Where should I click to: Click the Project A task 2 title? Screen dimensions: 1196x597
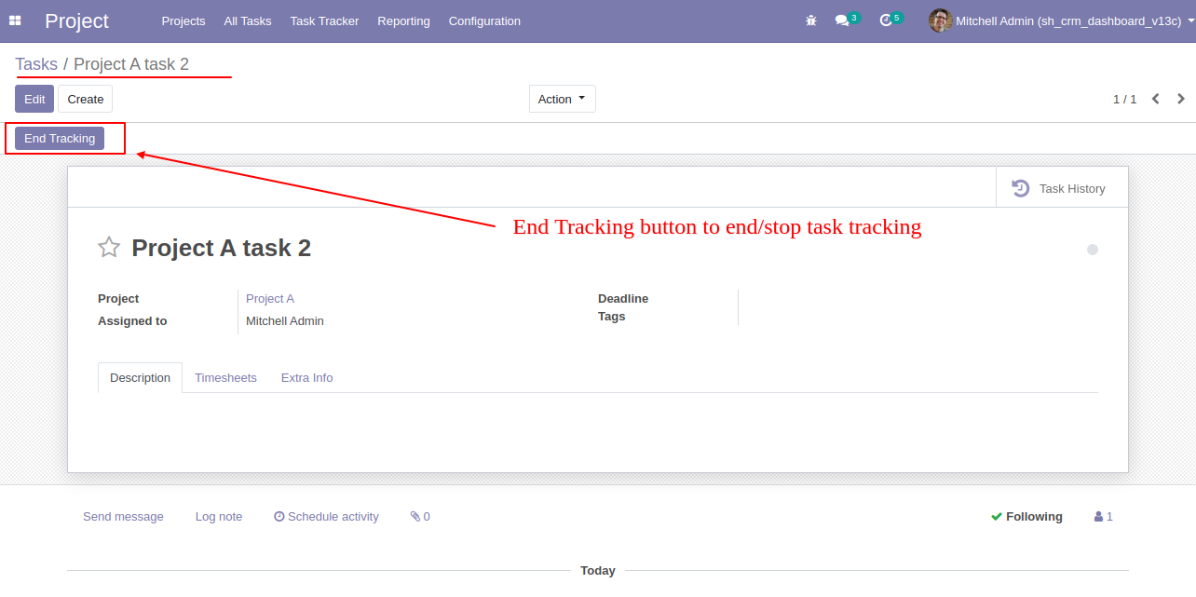pyautogui.click(x=221, y=248)
